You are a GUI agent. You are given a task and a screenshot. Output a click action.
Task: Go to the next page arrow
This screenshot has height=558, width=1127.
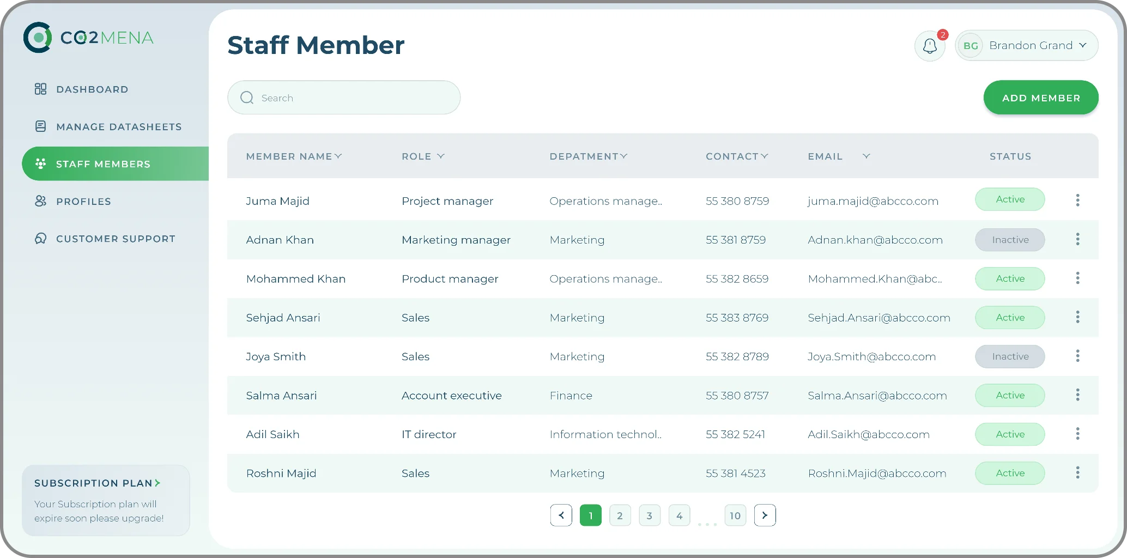tap(765, 515)
